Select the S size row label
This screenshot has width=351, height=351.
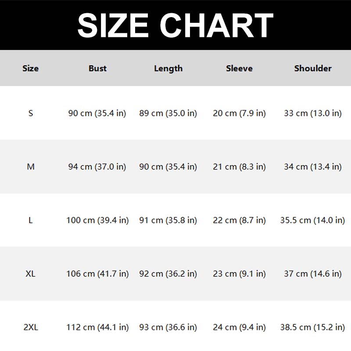coord(31,113)
